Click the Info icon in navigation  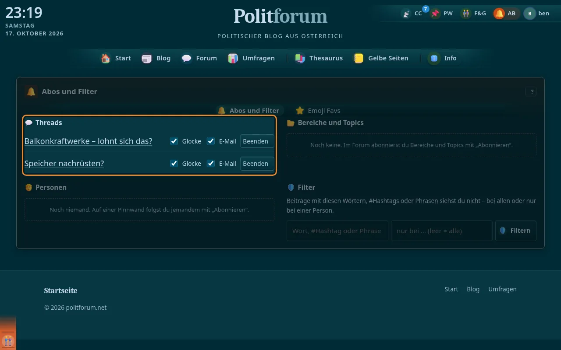click(434, 58)
